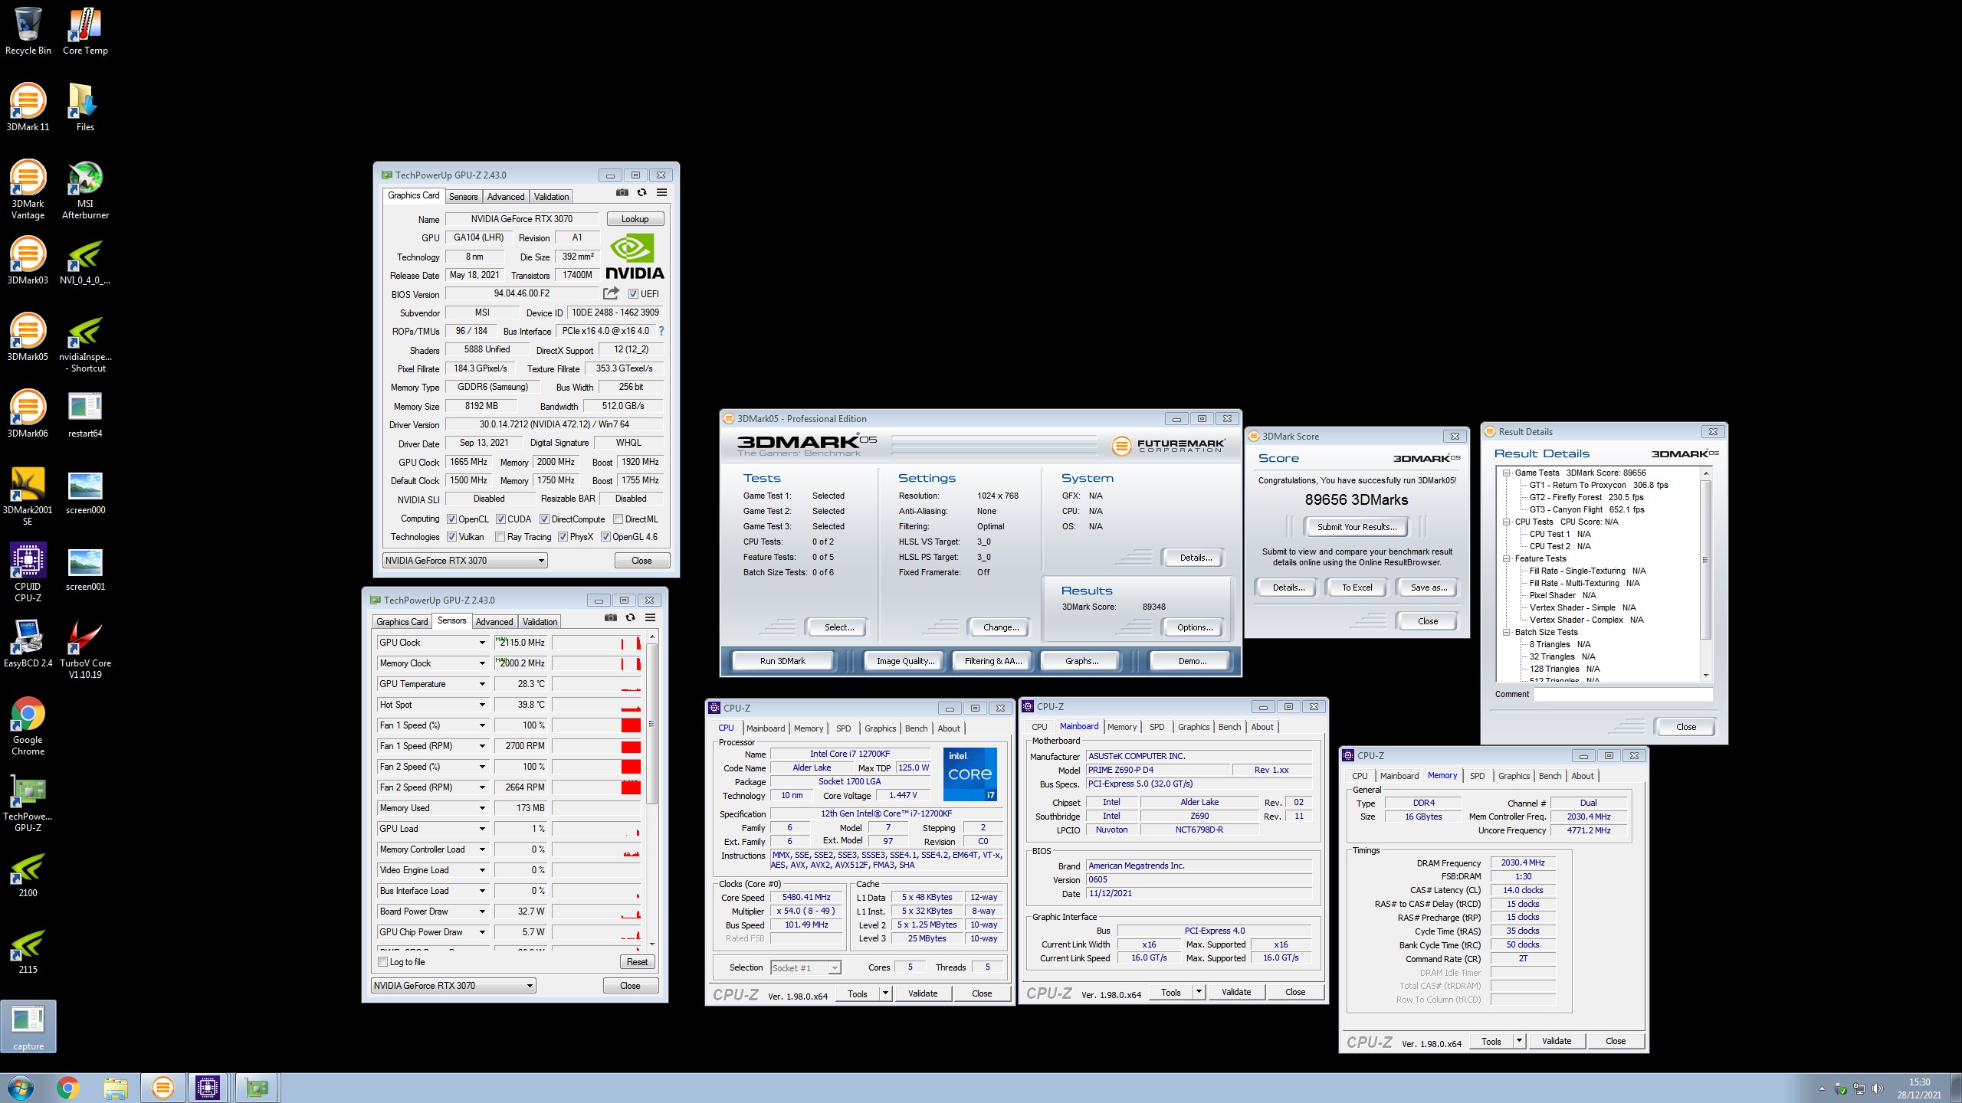The width and height of the screenshot is (1962, 1103).
Task: Collapse the Game Tests tree node in Result Details
Action: pos(1506,473)
